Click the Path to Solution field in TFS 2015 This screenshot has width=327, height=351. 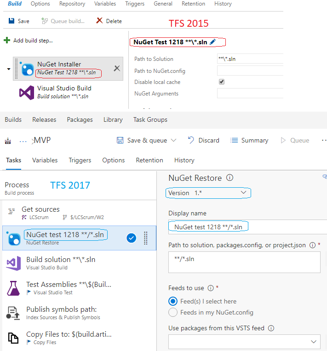(x=250, y=59)
